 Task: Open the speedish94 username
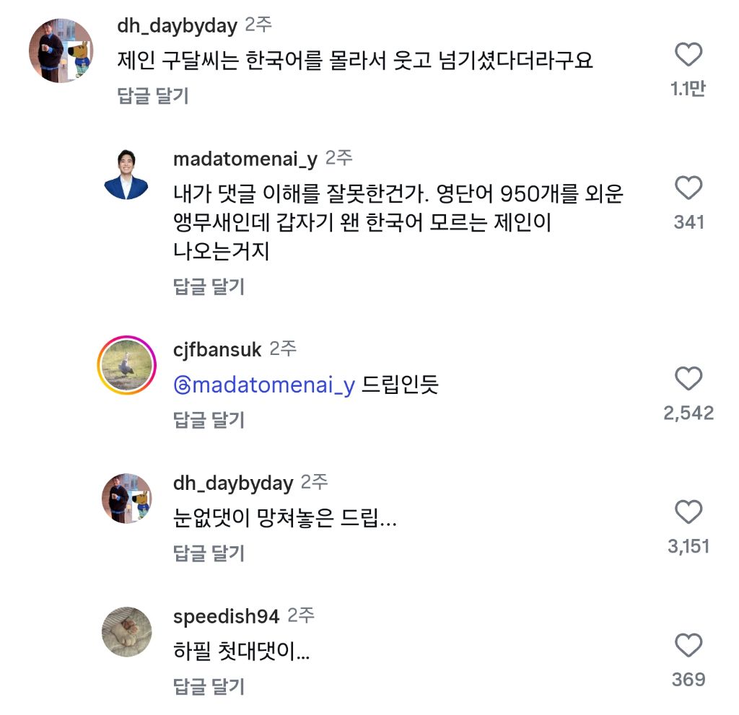tap(226, 616)
